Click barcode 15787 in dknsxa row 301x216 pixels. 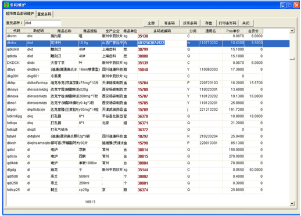click(x=143, y=96)
